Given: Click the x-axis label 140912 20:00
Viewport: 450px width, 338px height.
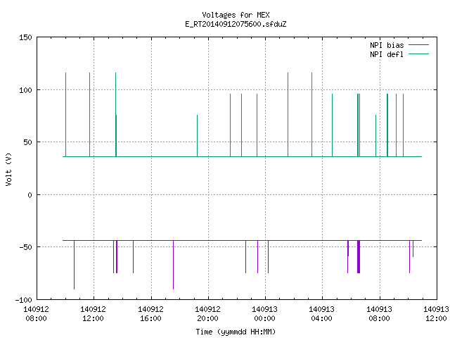Looking at the screenshot, I should pyautogui.click(x=208, y=314).
